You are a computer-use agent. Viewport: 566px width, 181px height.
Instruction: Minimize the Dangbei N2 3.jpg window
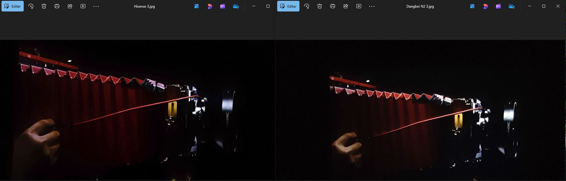[529, 6]
